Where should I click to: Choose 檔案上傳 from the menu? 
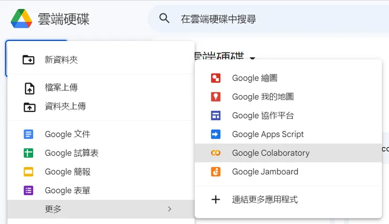(x=101, y=88)
